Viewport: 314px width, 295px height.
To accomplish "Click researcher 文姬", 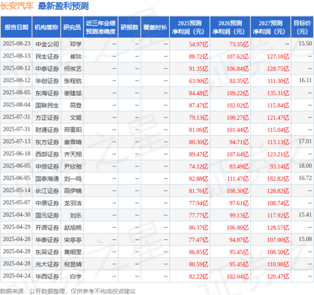I will click(76, 117).
